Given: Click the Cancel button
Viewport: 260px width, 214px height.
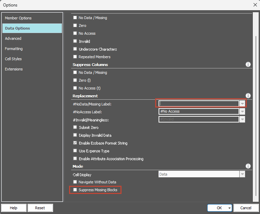Looking at the screenshot, I should click(x=246, y=208).
